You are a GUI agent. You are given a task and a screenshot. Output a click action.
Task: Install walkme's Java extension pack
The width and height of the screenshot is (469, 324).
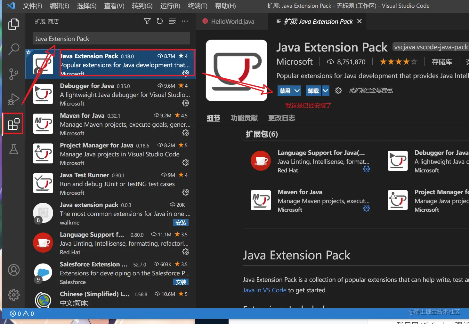[181, 223]
